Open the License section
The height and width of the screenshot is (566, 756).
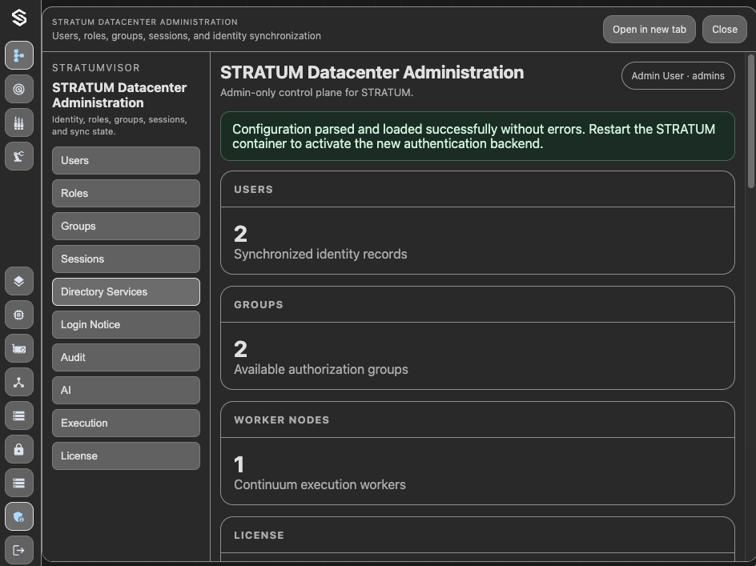tap(126, 456)
